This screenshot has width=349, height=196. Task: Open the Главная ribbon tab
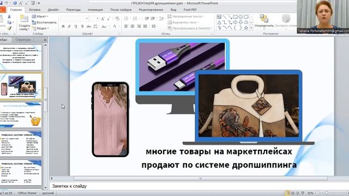[16, 10]
